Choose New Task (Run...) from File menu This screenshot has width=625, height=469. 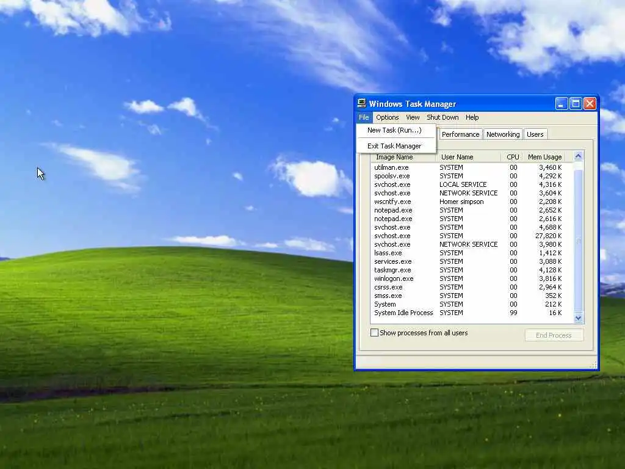pos(396,130)
